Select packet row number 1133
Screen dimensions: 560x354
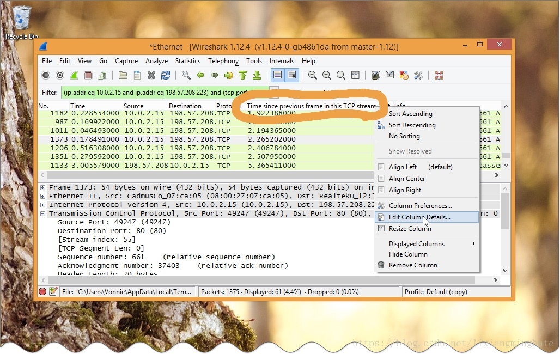(206, 166)
